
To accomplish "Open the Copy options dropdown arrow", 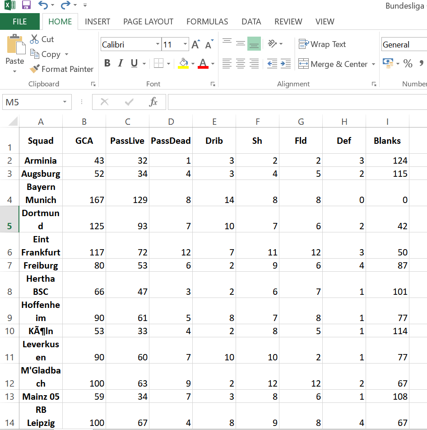I will (x=66, y=54).
